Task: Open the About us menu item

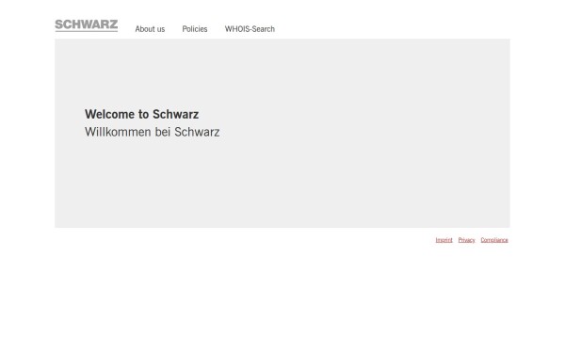Action: [150, 29]
